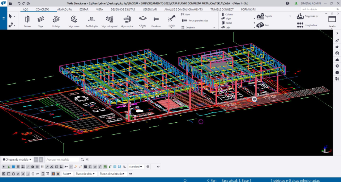Image resolution: width=341 pixels, height=182 pixels.
Task: Switch to the CONCRETO ribbon tab
Action: pyautogui.click(x=42, y=9)
